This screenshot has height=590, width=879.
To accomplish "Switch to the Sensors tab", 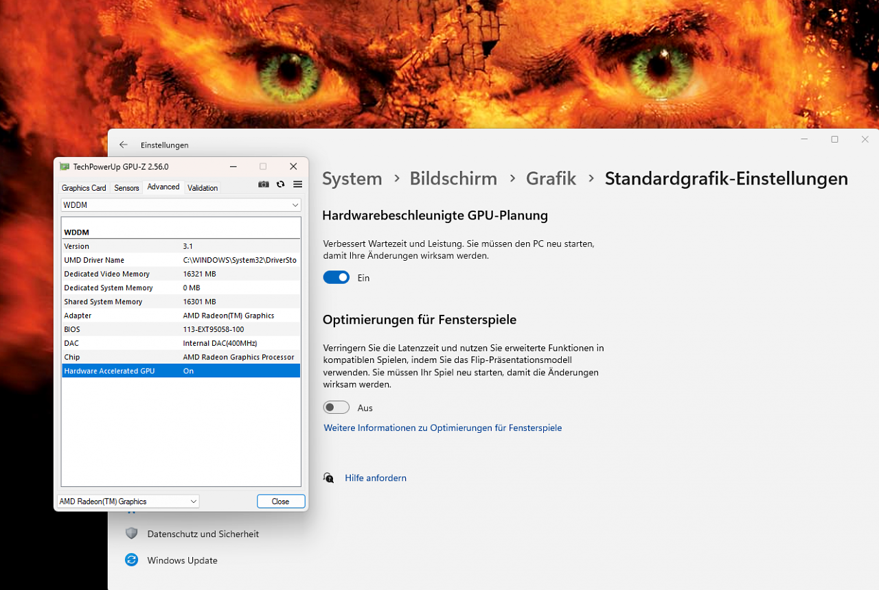I will coord(126,188).
